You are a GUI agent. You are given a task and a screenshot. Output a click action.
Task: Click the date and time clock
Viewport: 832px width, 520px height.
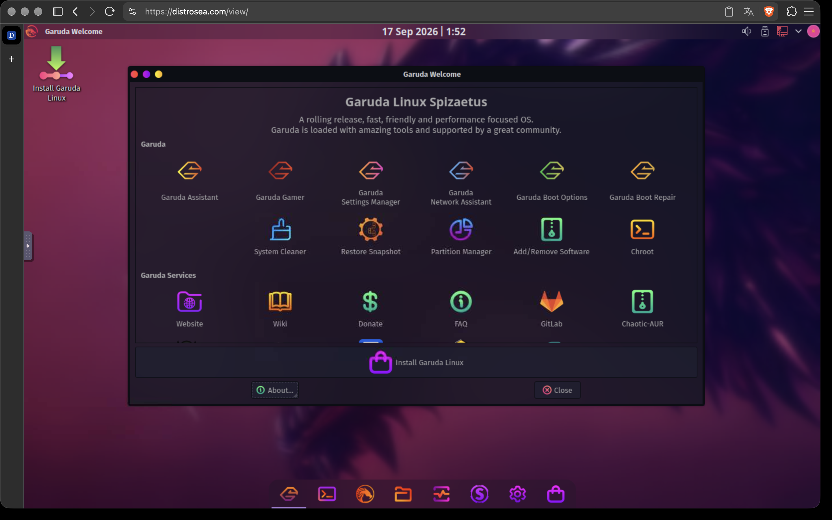(x=424, y=31)
